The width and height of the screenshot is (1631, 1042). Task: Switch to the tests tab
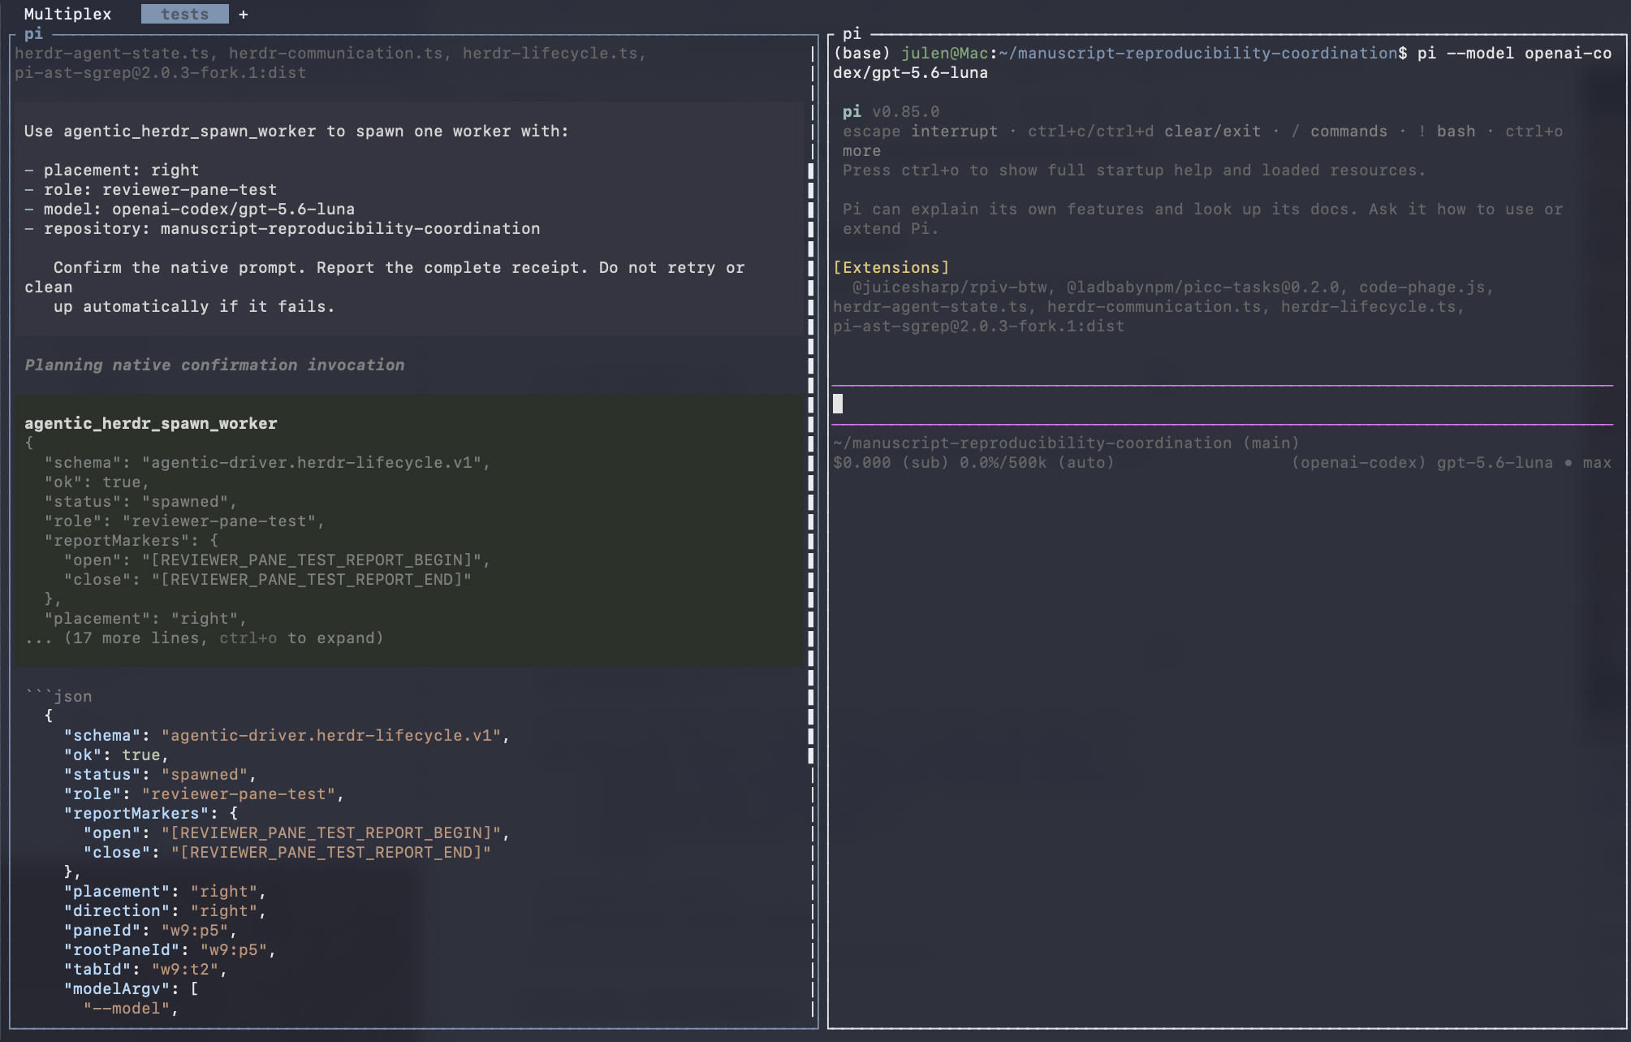(184, 14)
